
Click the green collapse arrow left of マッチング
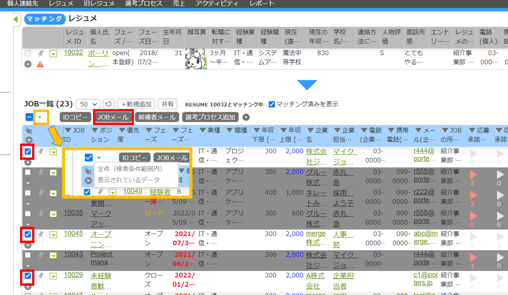coord(15,19)
